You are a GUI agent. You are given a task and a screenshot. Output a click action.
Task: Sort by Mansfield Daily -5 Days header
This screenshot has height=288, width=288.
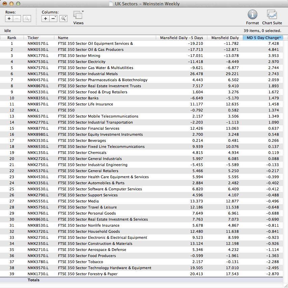[x=181, y=38]
